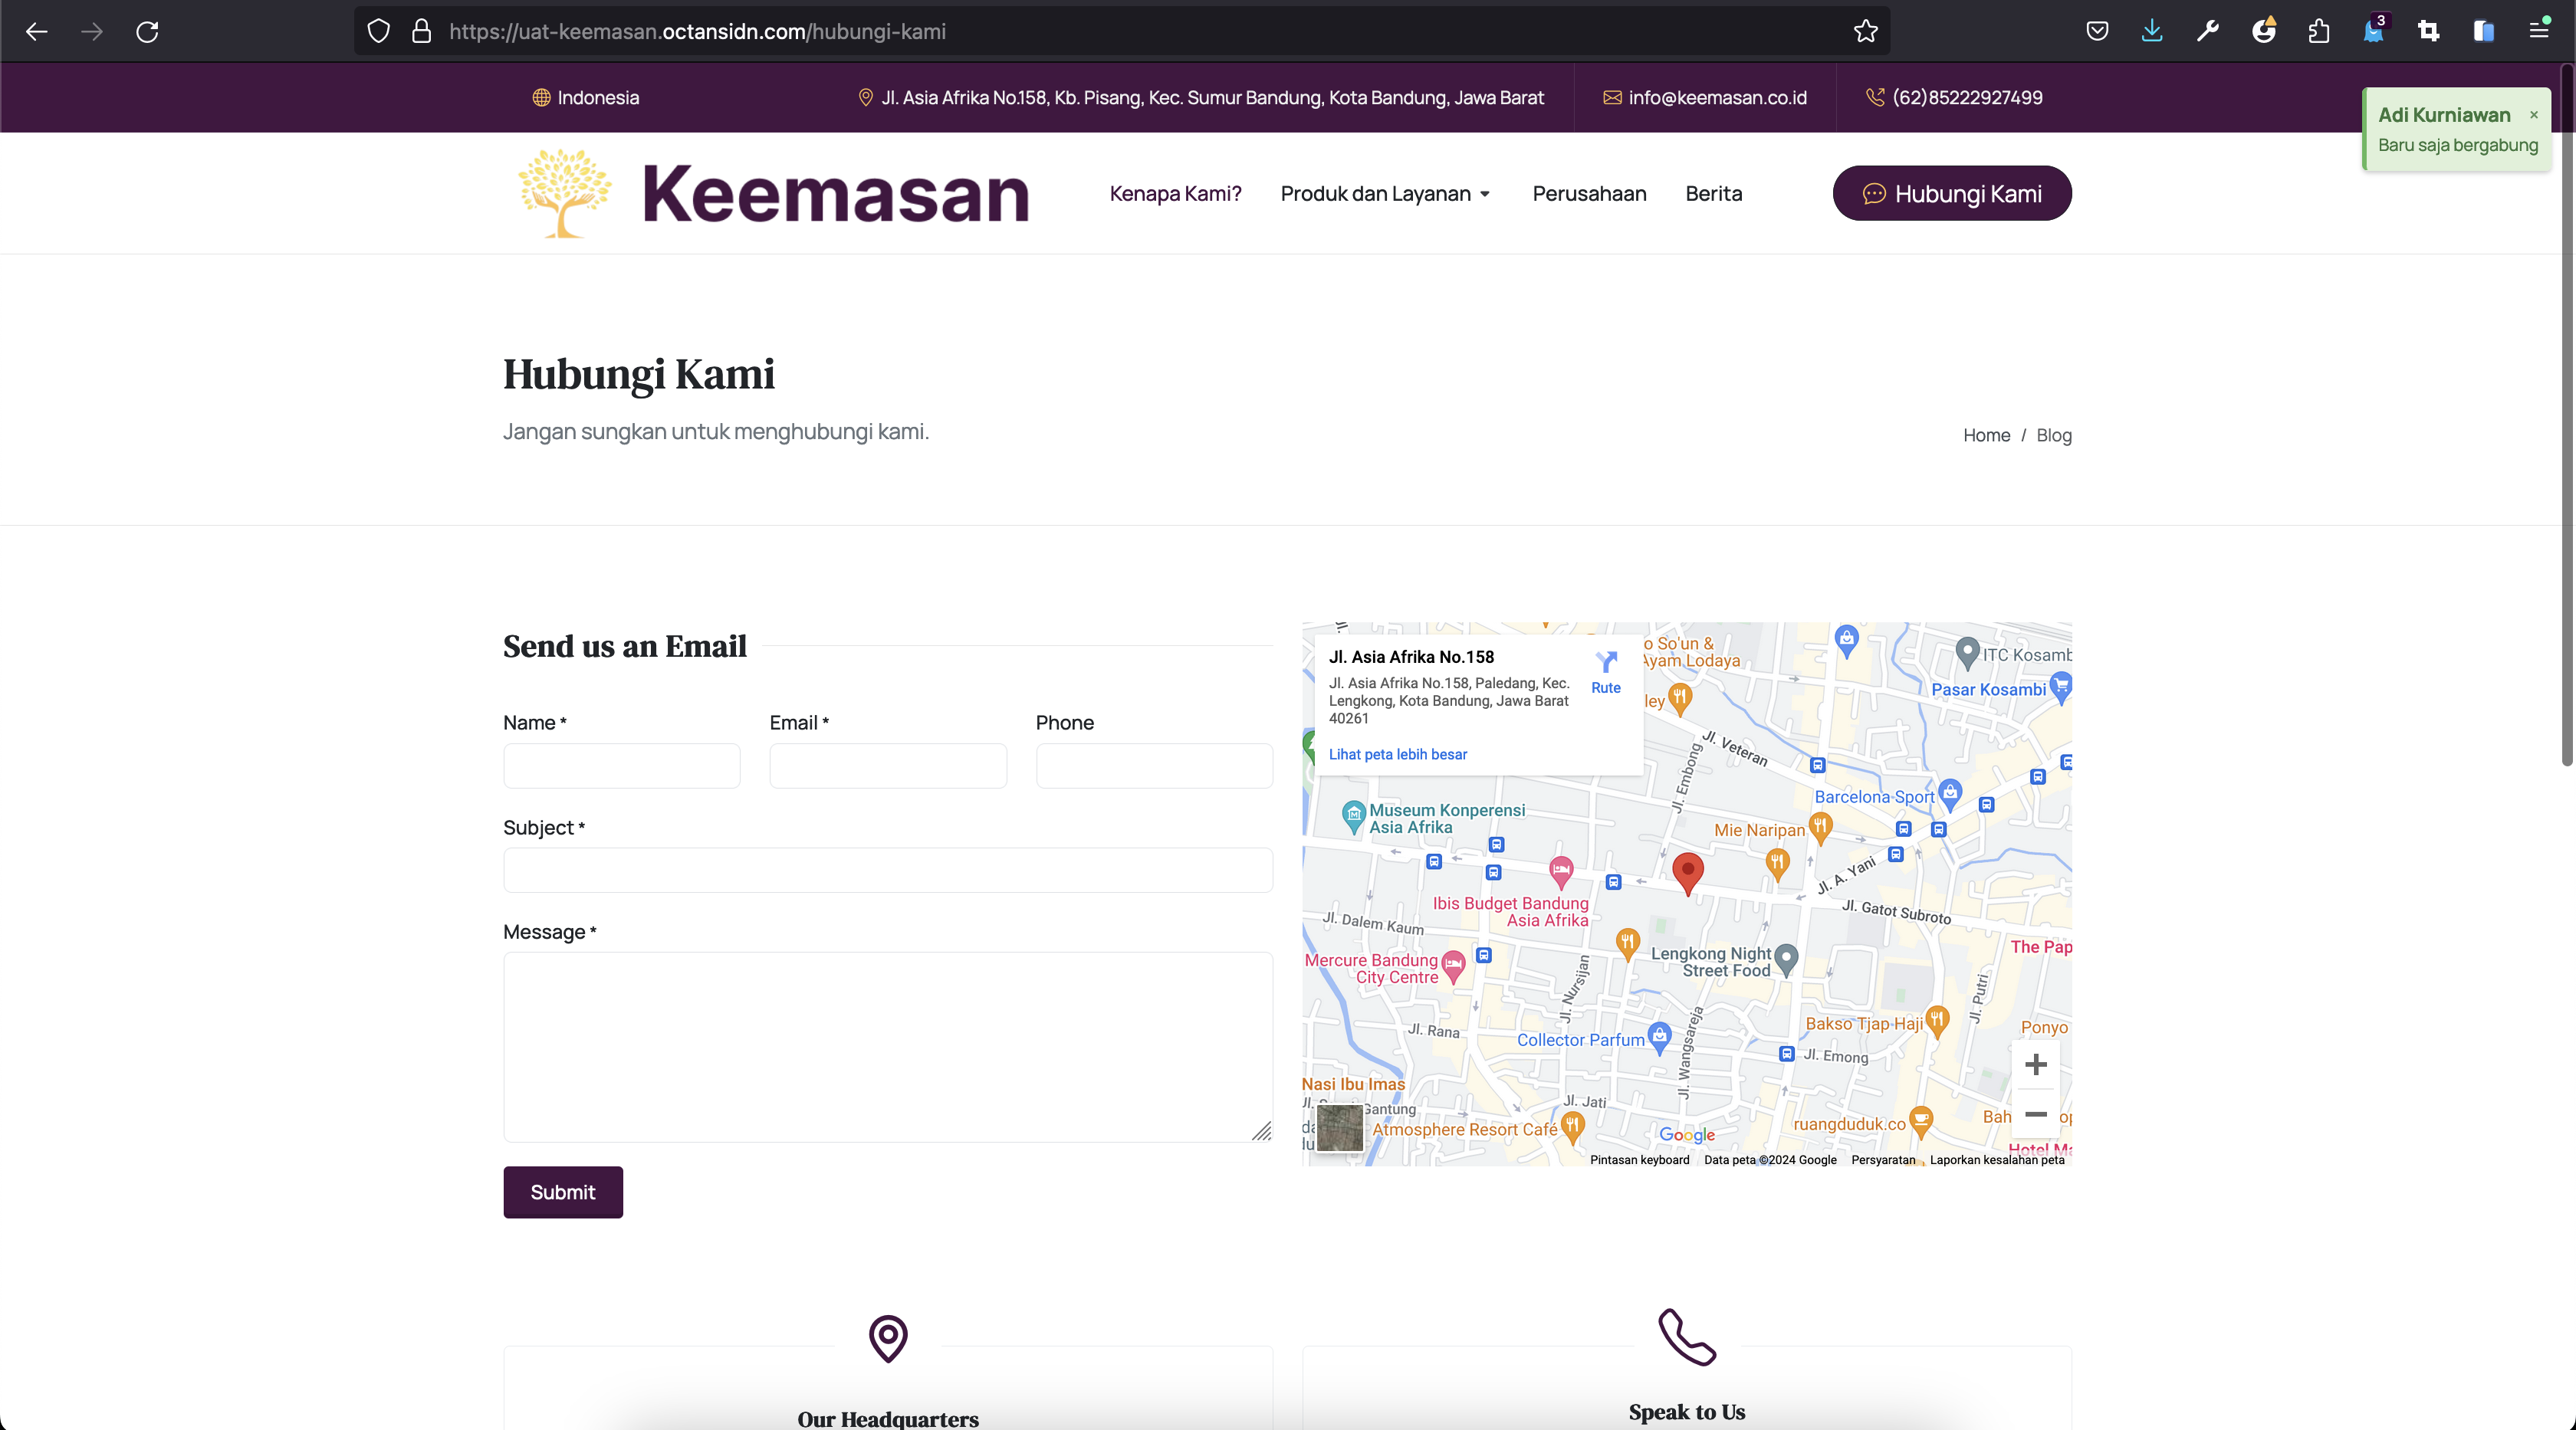
Task: Open Lihat peta lebih besar link
Action: click(x=1397, y=755)
